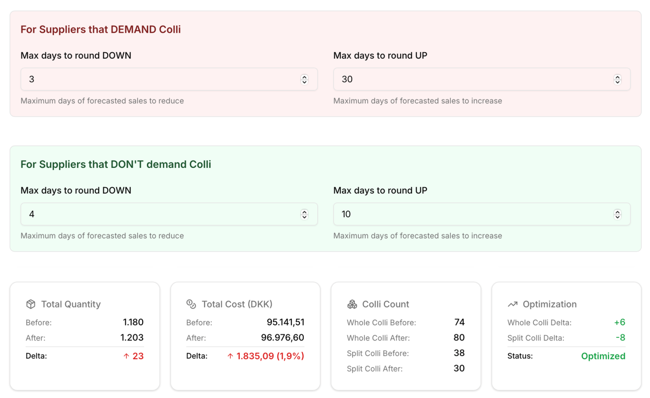This screenshot has height=398, width=650.
Task: Decrement the DON'T demand round UP stepper
Action: coord(617,217)
